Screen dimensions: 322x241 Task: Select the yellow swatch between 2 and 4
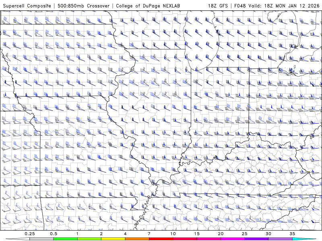coord(113,239)
